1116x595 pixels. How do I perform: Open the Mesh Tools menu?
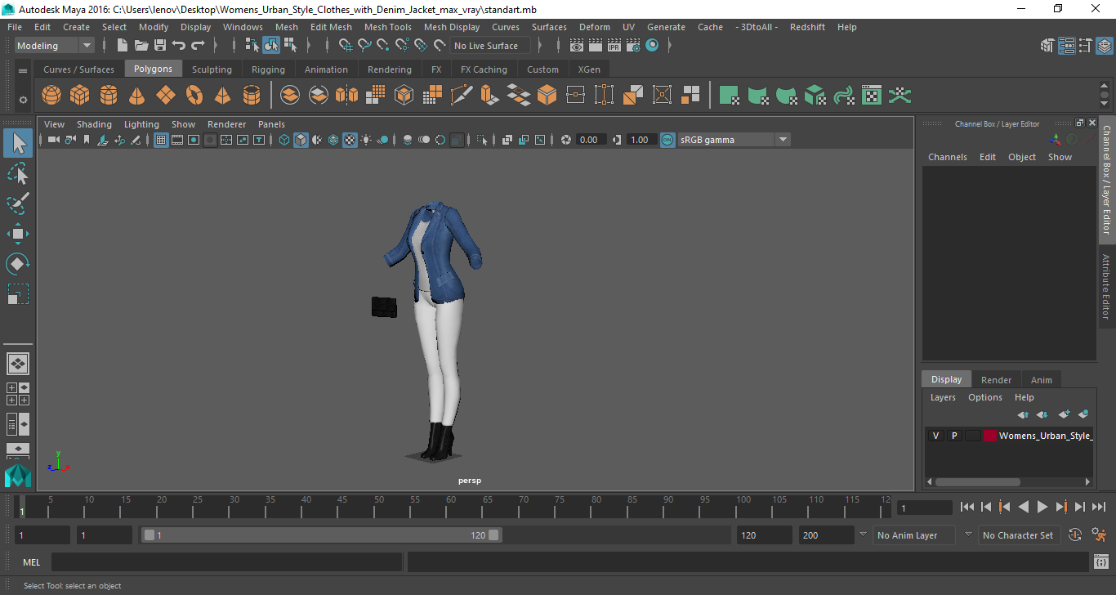pyautogui.click(x=388, y=27)
